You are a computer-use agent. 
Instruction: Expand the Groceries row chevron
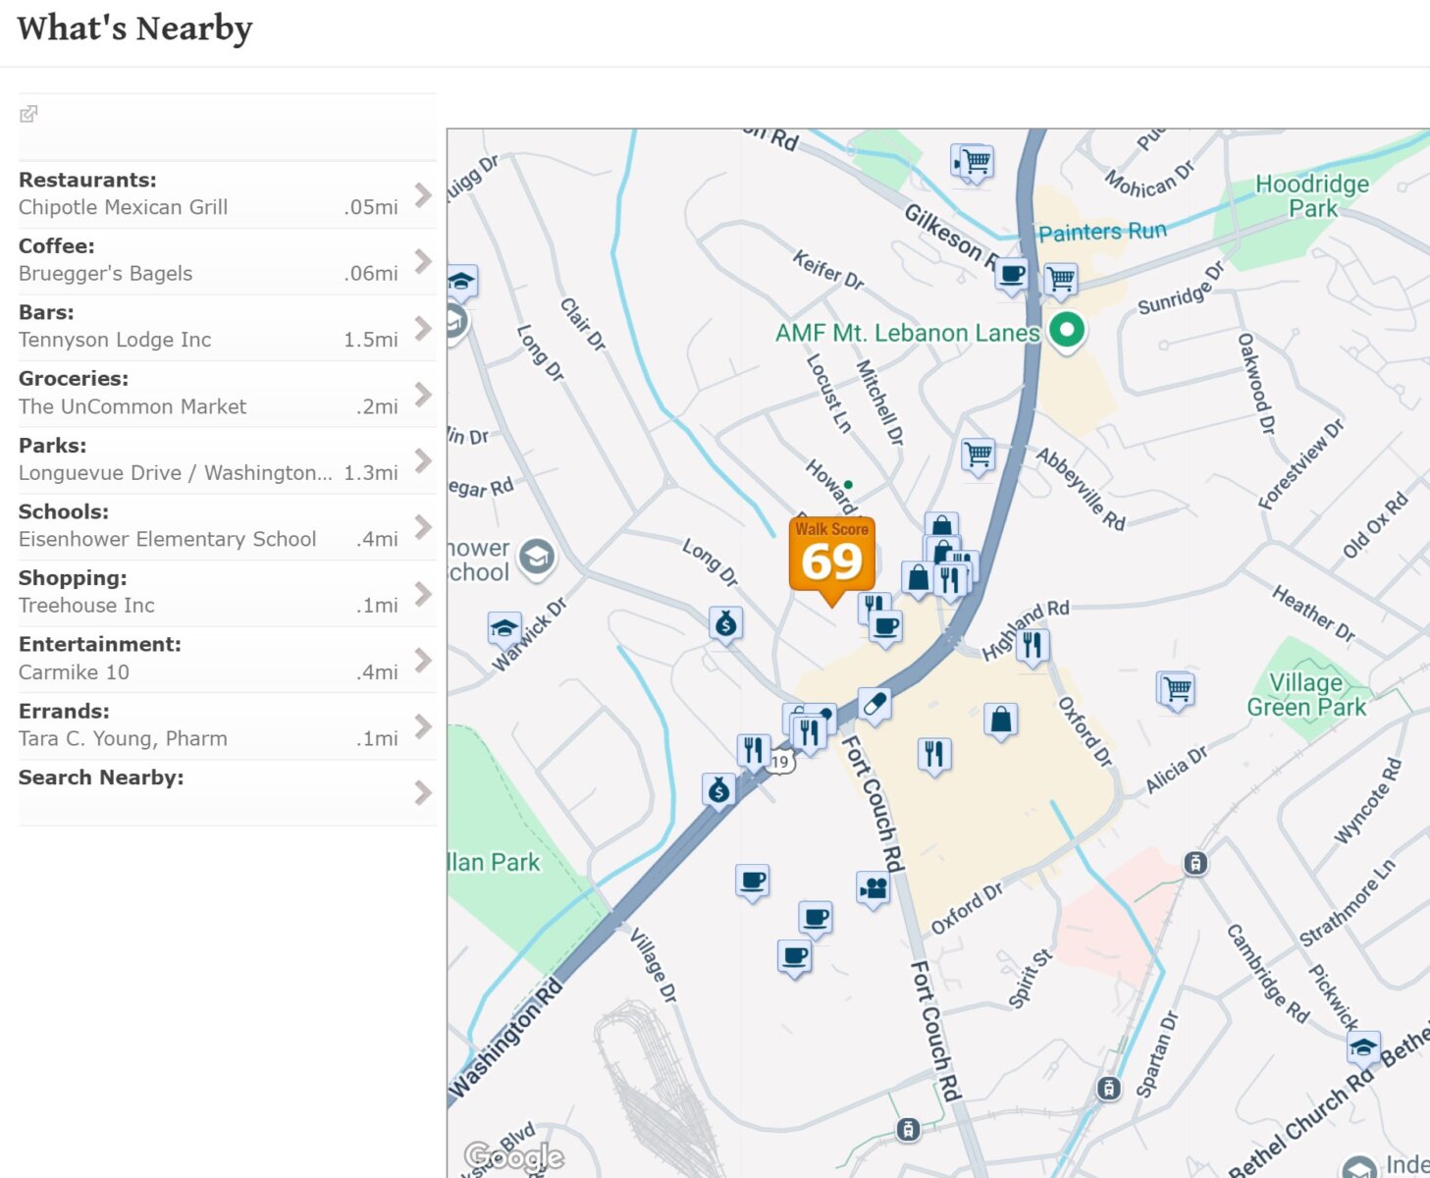coord(423,395)
